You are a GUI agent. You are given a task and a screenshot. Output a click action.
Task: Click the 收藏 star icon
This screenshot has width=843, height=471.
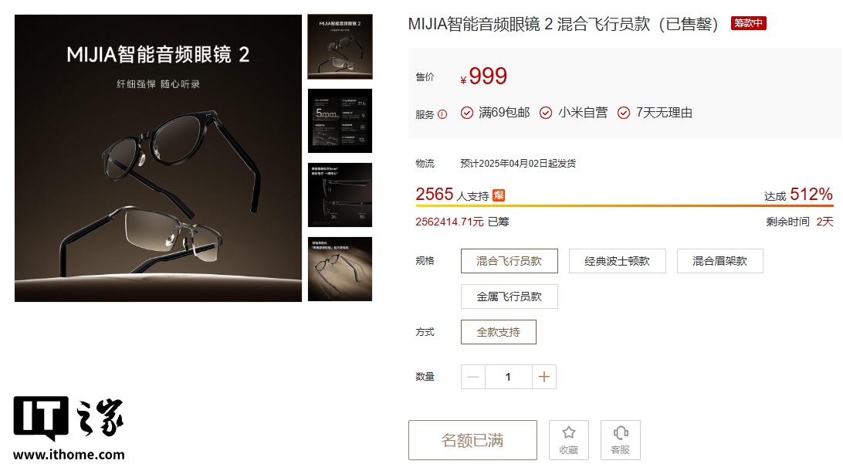coord(568,433)
